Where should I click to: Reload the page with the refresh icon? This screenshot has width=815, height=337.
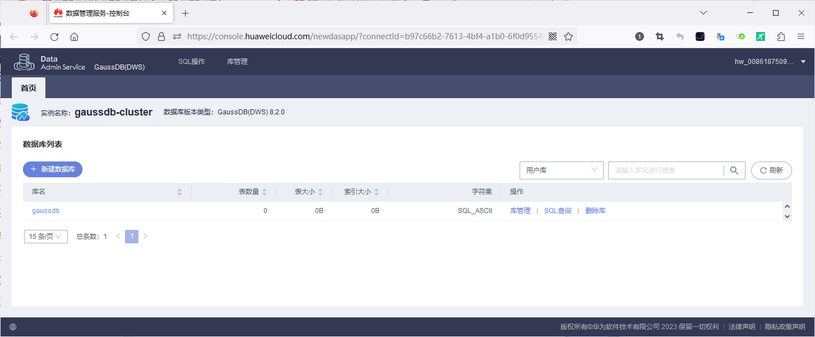(x=54, y=37)
